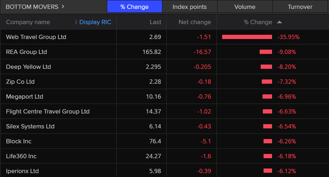Open Deep Yellow Ltd details
329x177 pixels.
pyautogui.click(x=29, y=67)
